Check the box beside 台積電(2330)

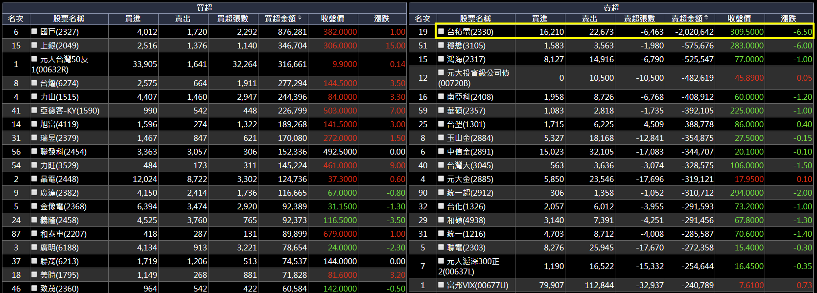pos(441,31)
